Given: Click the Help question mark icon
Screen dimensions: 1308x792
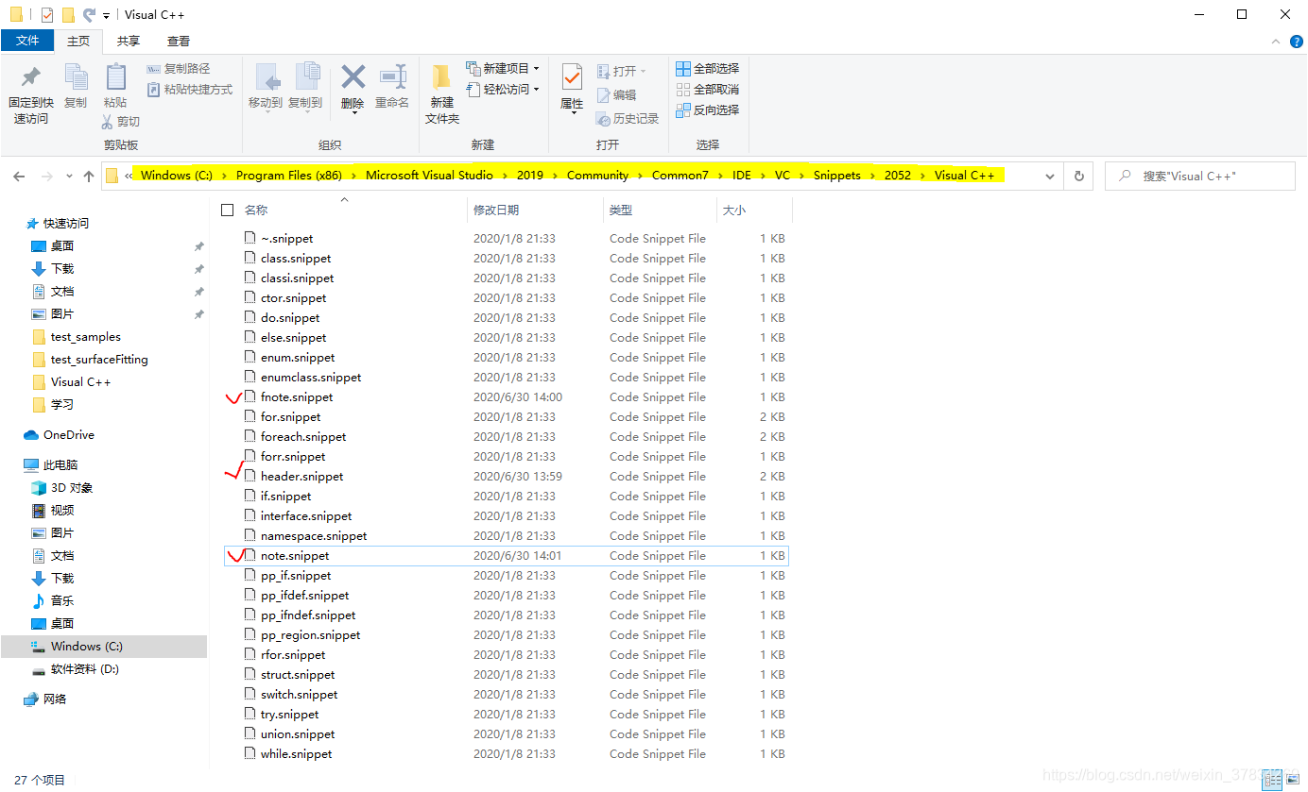Looking at the screenshot, I should pos(1296,42).
